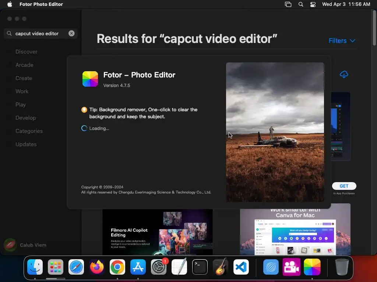Open System Settings from the Dock
The width and height of the screenshot is (377, 282).
(x=159, y=267)
